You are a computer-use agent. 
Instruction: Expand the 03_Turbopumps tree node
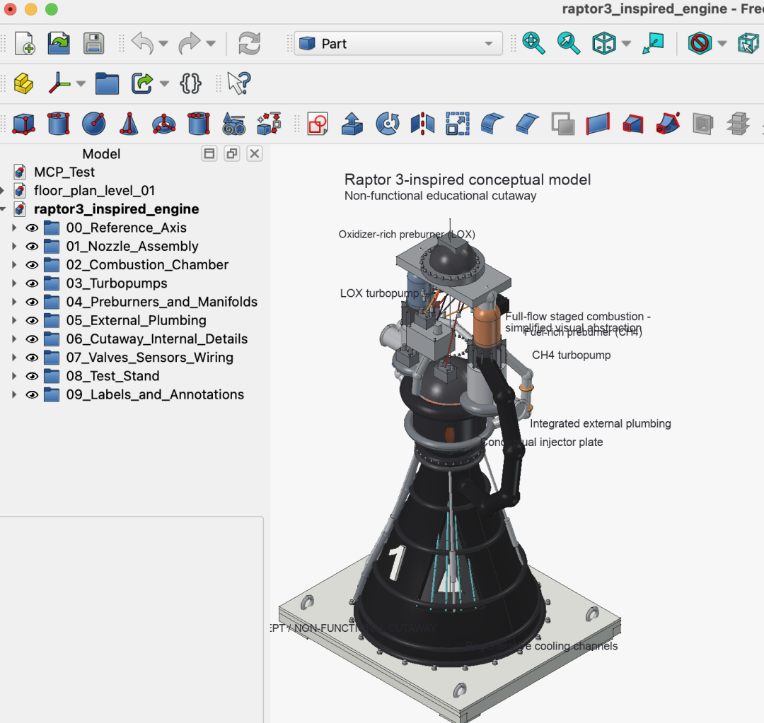(x=14, y=283)
